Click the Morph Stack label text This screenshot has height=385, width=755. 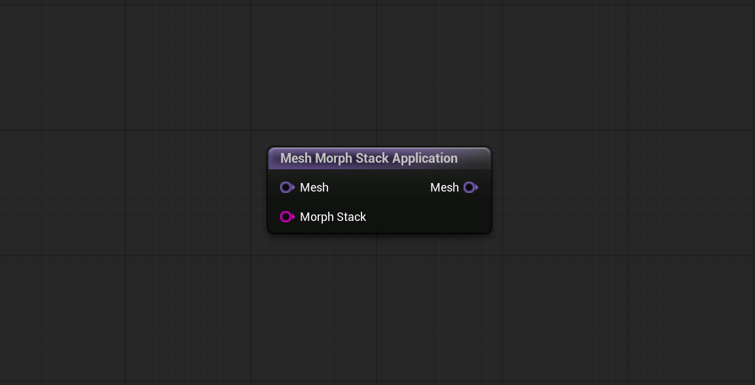pyautogui.click(x=333, y=217)
